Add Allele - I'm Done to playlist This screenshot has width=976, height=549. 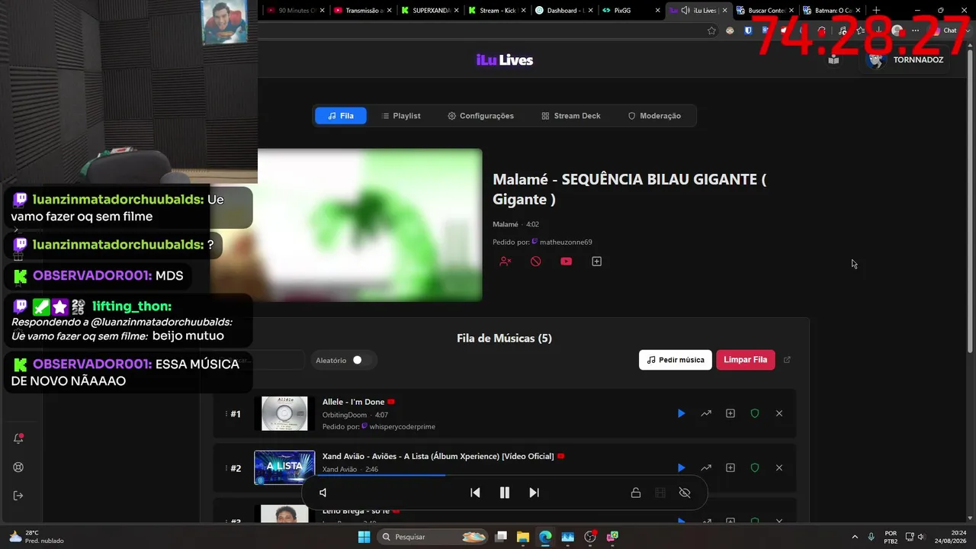click(x=730, y=413)
